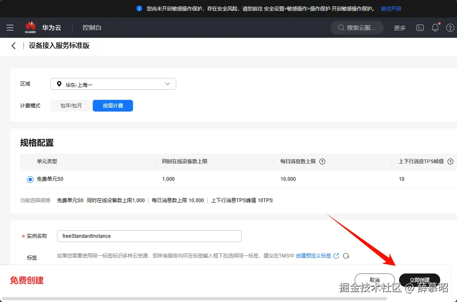Choose 包年/包月 billing mode
457x302 pixels.
(71, 106)
